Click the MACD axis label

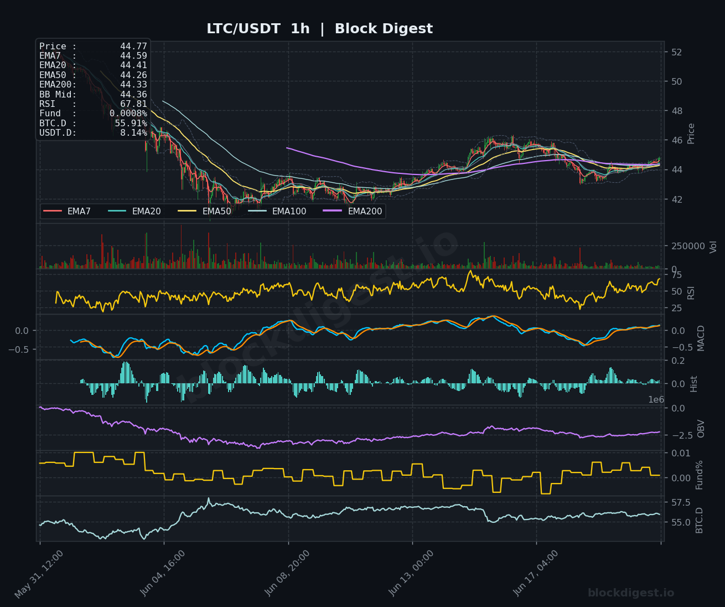(x=701, y=338)
